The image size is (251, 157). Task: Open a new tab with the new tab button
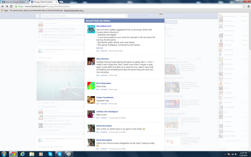click(61, 2)
